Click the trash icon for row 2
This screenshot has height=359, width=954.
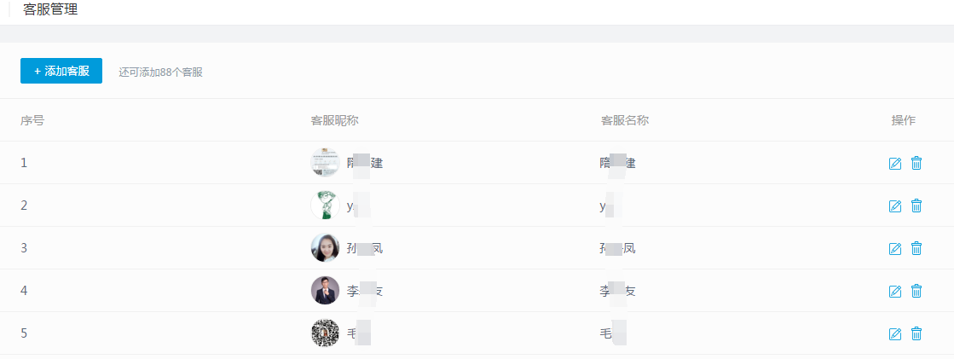pos(916,206)
